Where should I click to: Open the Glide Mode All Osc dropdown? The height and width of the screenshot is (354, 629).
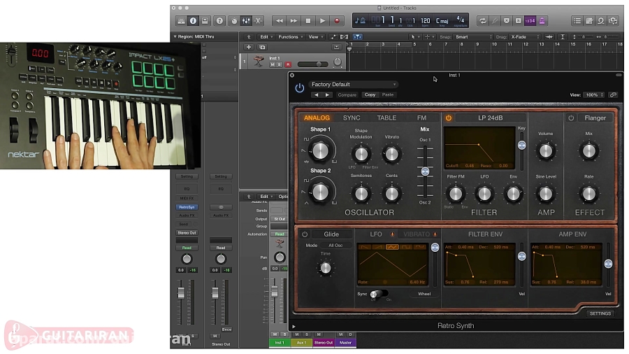click(x=335, y=246)
